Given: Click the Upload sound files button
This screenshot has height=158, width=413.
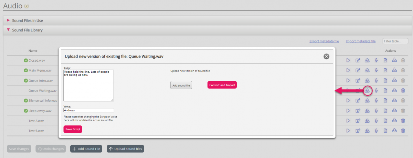Looking at the screenshot, I should point(125,149).
